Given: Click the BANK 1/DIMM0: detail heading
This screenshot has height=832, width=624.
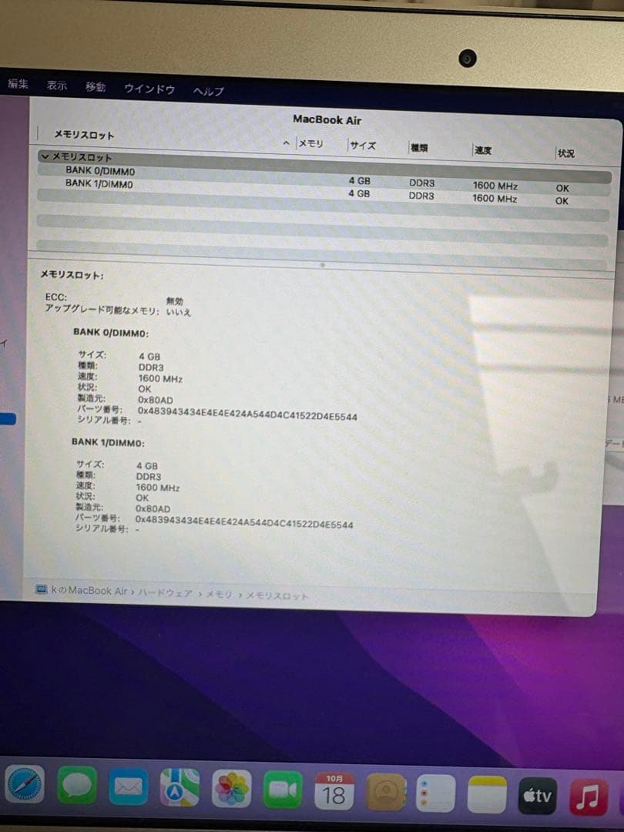Looking at the screenshot, I should pos(109,442).
